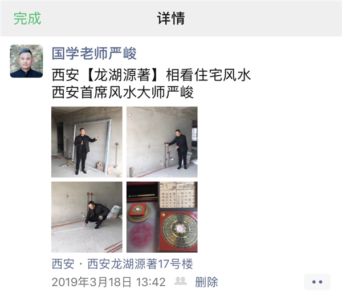Tap the cement bag in third photo
The width and height of the screenshot is (342, 300).
click(x=114, y=212)
